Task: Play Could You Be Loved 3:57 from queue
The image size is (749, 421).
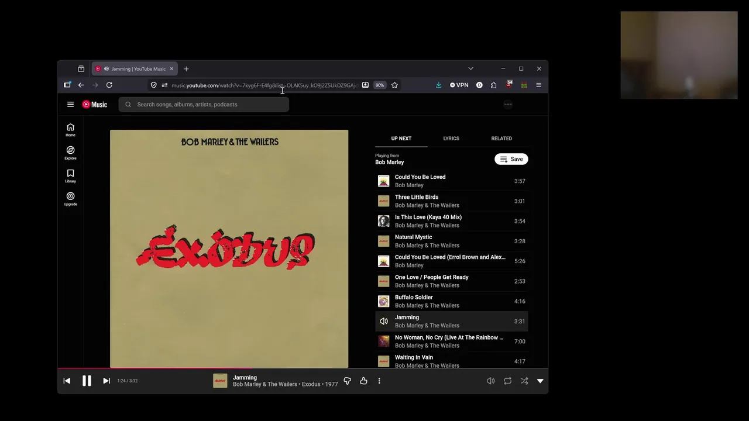Action: pyautogui.click(x=451, y=181)
